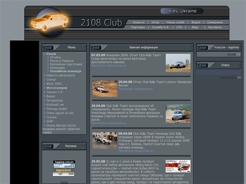Open Тюнинг С.Р. menu item

(55, 92)
